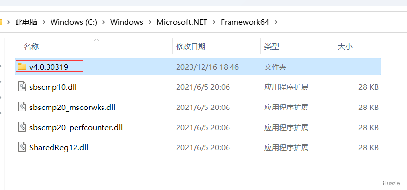The image size is (407, 190).
Task: Sort by 修改日期 column header
Action: click(x=191, y=47)
